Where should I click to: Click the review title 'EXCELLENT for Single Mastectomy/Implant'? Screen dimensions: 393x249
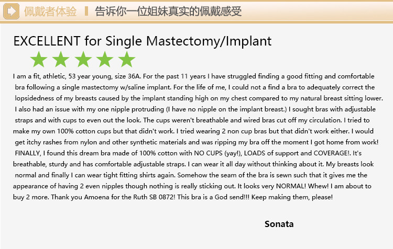(x=142, y=41)
